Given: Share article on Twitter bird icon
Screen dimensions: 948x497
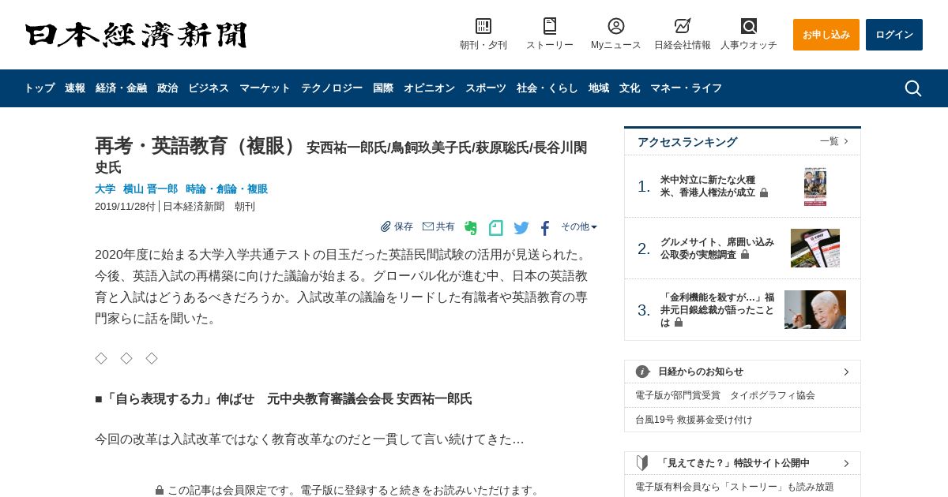Looking at the screenshot, I should [521, 228].
